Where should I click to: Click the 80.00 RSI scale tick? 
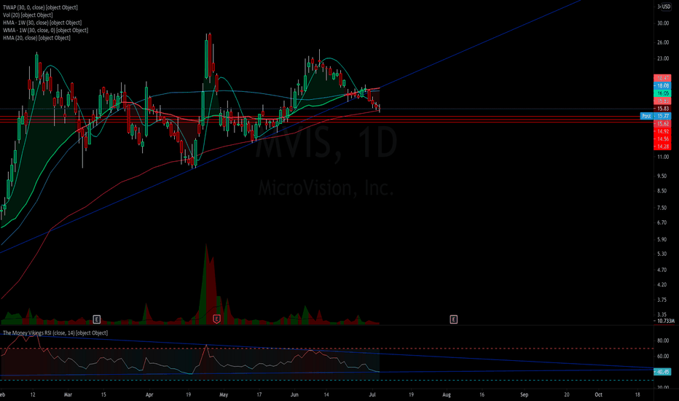coord(663,340)
